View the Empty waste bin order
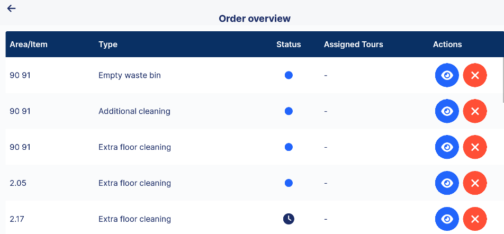This screenshot has width=504, height=234. pos(447,75)
